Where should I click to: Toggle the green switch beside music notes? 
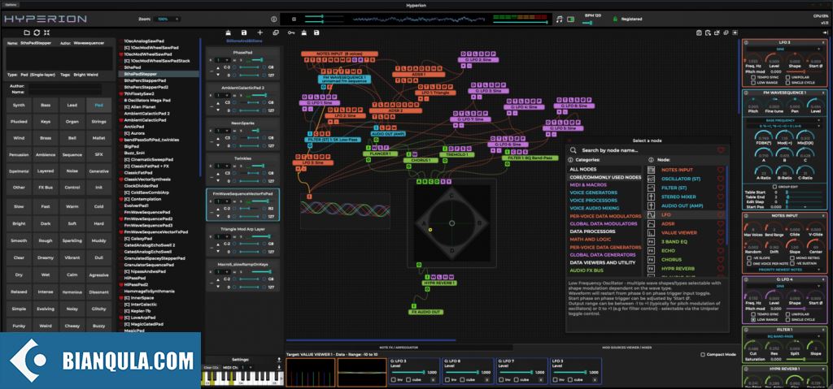[570, 19]
